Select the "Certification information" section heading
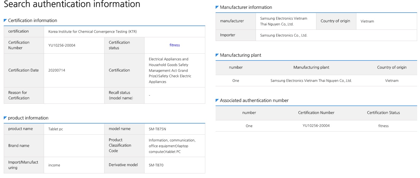 33,20
